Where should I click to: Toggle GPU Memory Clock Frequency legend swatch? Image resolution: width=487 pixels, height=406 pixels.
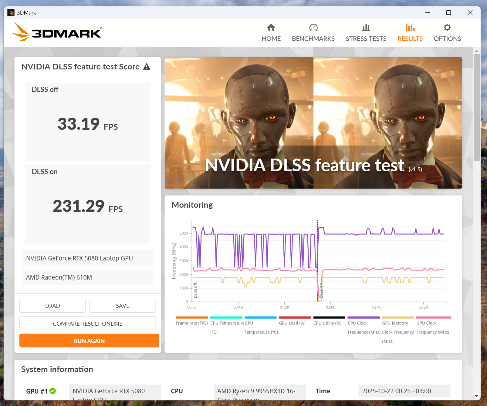click(x=398, y=318)
